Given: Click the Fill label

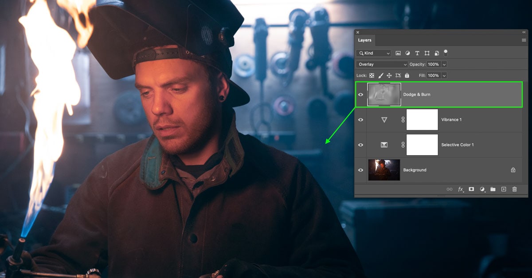Looking at the screenshot, I should pyautogui.click(x=422, y=76).
